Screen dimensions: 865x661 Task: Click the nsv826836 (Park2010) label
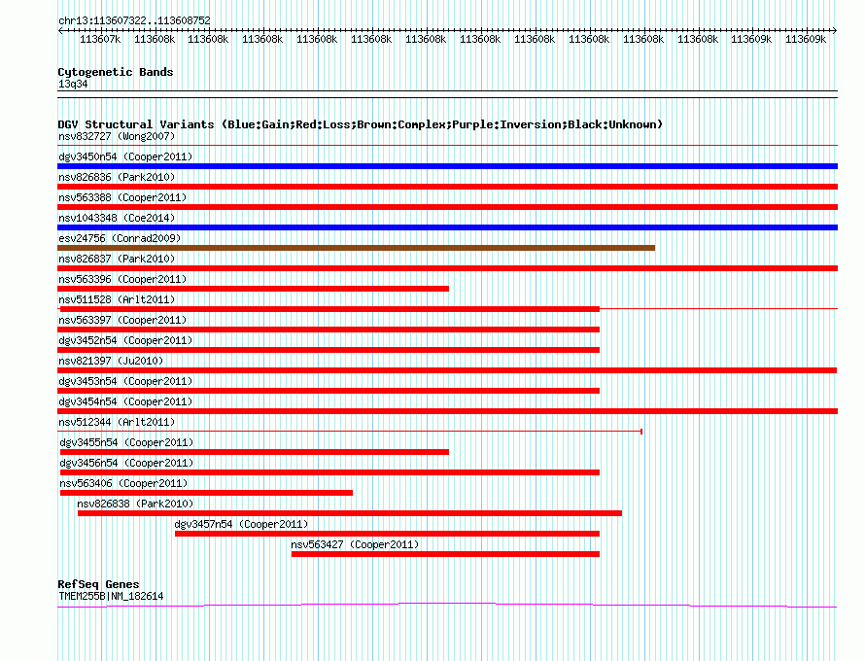(117, 177)
